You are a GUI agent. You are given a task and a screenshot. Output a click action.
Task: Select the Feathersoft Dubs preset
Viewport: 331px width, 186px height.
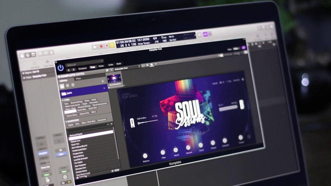point(79,150)
